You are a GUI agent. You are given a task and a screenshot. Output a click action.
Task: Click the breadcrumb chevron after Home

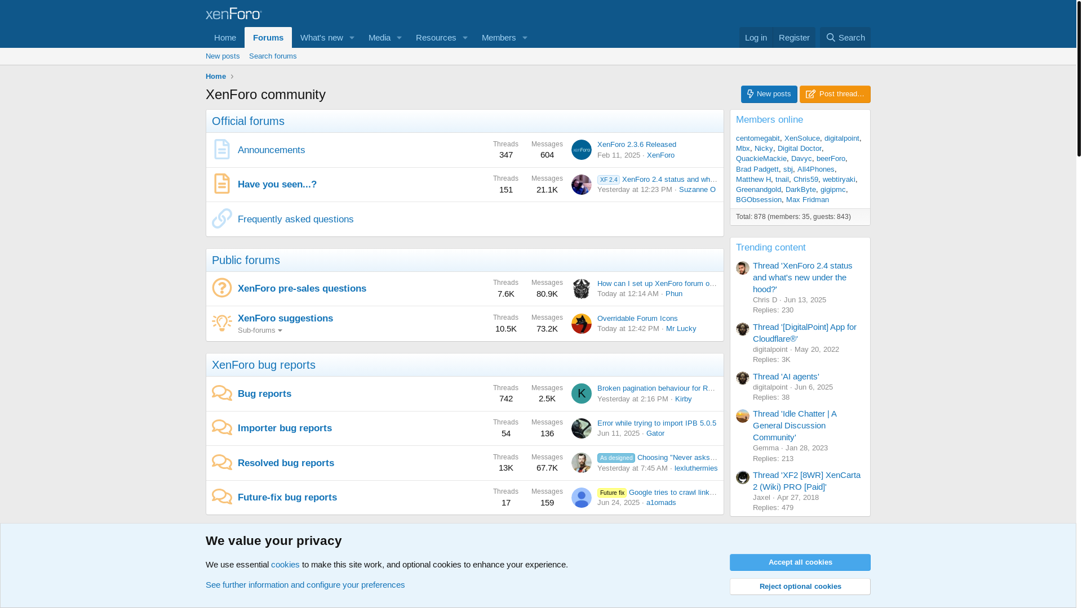click(x=232, y=77)
